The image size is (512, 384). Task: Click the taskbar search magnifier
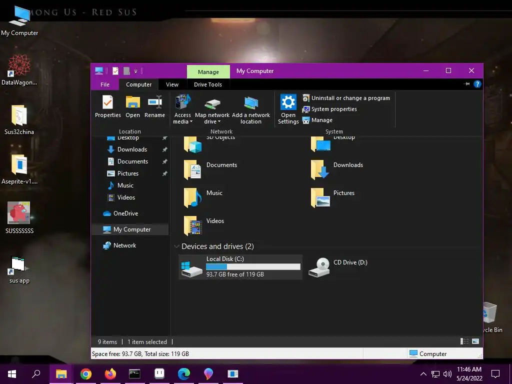pyautogui.click(x=36, y=373)
